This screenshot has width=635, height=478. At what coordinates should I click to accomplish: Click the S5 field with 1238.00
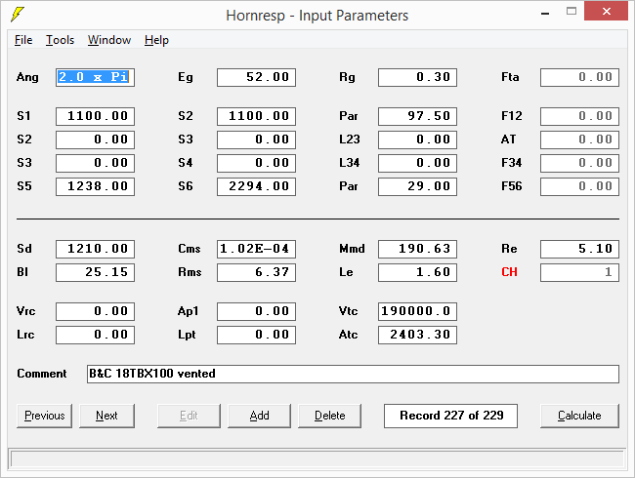(95, 187)
